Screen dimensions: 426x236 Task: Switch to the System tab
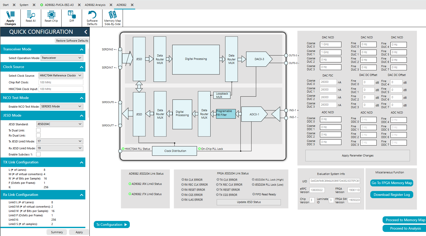tap(24, 5)
